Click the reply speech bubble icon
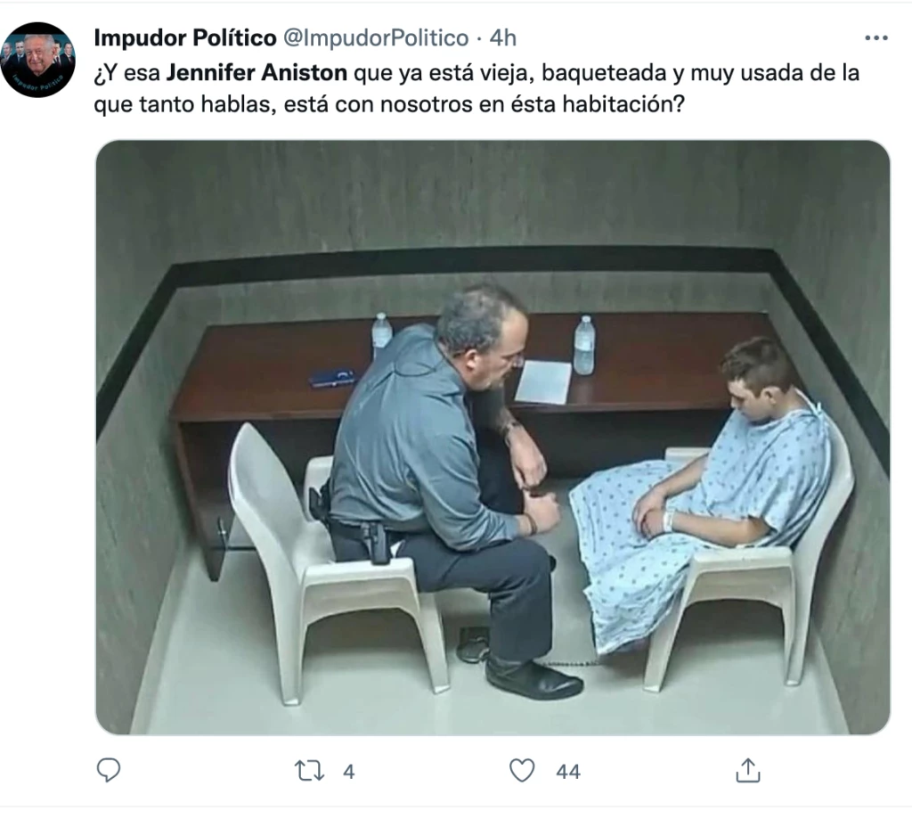Screen dimensions: 912x819 [x=109, y=771]
